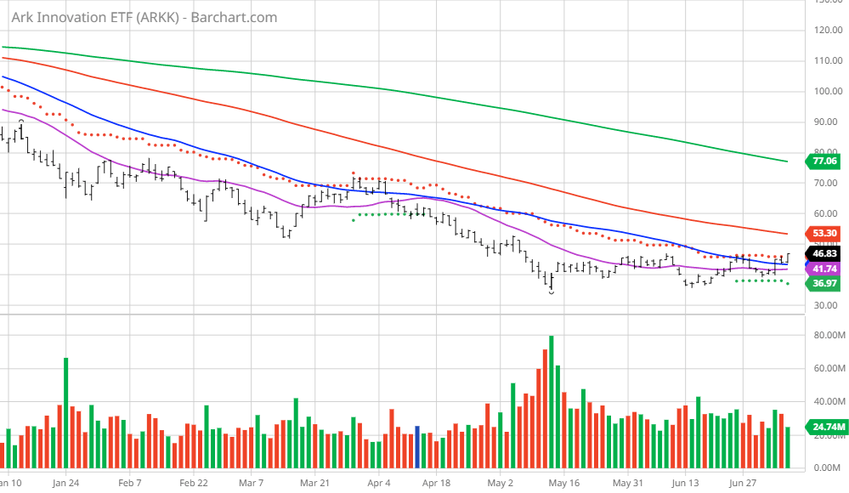Click the chart title "Ark Innovation ETF (ARKK) - Barchart.com"
Viewport: 849px width, 493px height.
point(144,17)
